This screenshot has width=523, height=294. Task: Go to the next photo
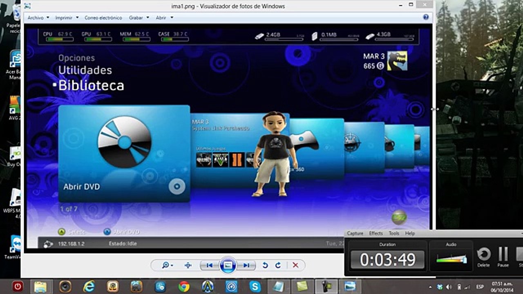(246, 265)
